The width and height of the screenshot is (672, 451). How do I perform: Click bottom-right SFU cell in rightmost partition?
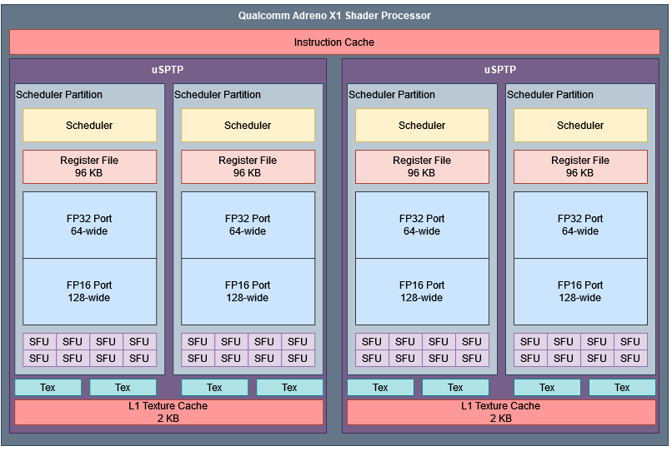point(630,358)
